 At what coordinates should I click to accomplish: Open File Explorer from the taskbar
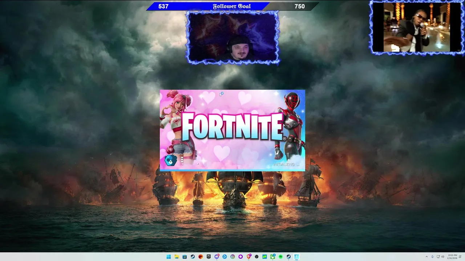click(177, 257)
